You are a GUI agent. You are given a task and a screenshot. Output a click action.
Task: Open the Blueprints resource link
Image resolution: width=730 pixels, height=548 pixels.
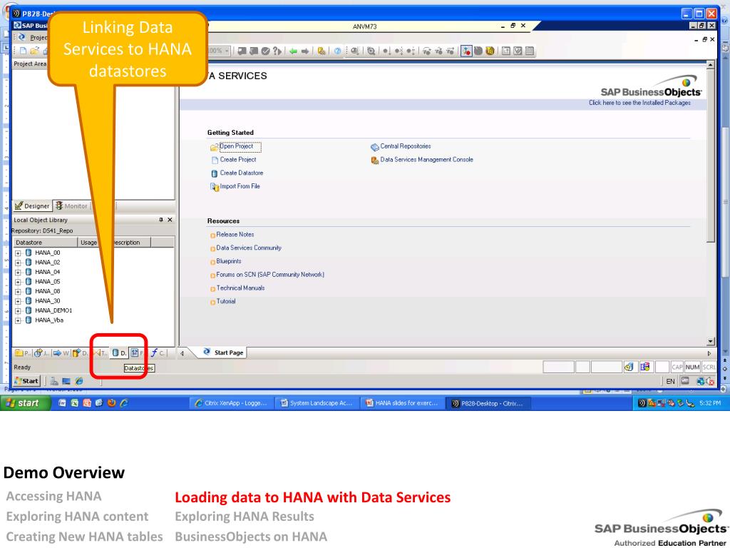229,261
